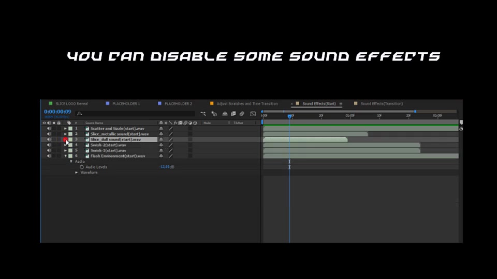
Task: Click file icon of Slice_metallic sound(start).wav
Action: pos(87,134)
